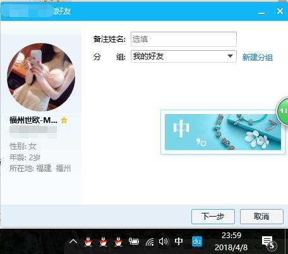288x254 pixels.
Task: Expand the 我的好友 group dropdown arrow
Action: point(231,56)
